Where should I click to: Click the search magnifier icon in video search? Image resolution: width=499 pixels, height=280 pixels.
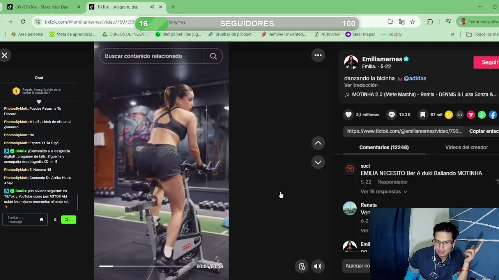213,56
